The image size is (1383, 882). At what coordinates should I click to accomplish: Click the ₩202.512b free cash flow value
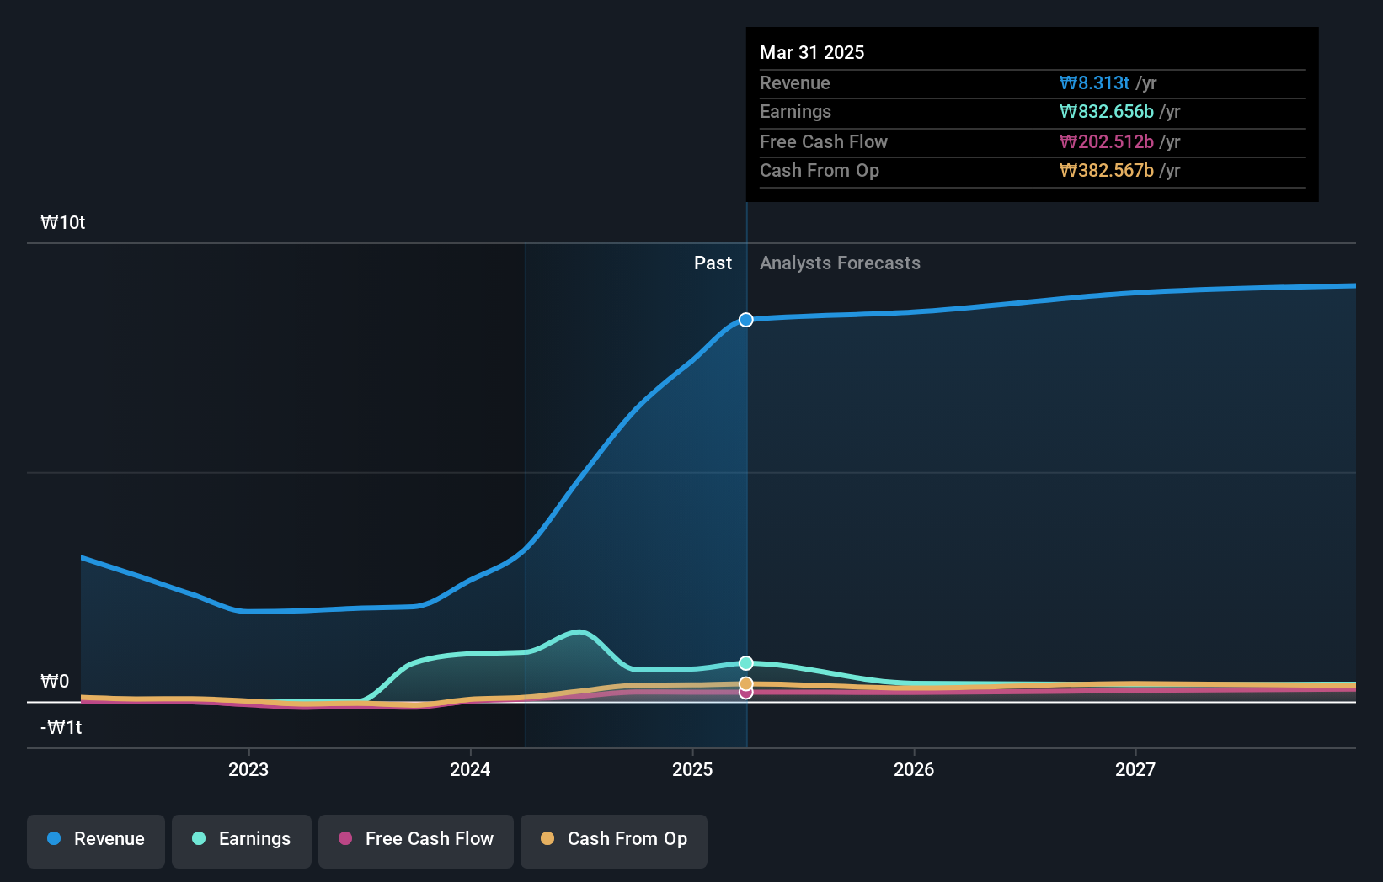(1107, 141)
